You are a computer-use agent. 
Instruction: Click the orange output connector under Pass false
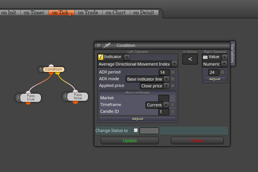tap(75, 102)
